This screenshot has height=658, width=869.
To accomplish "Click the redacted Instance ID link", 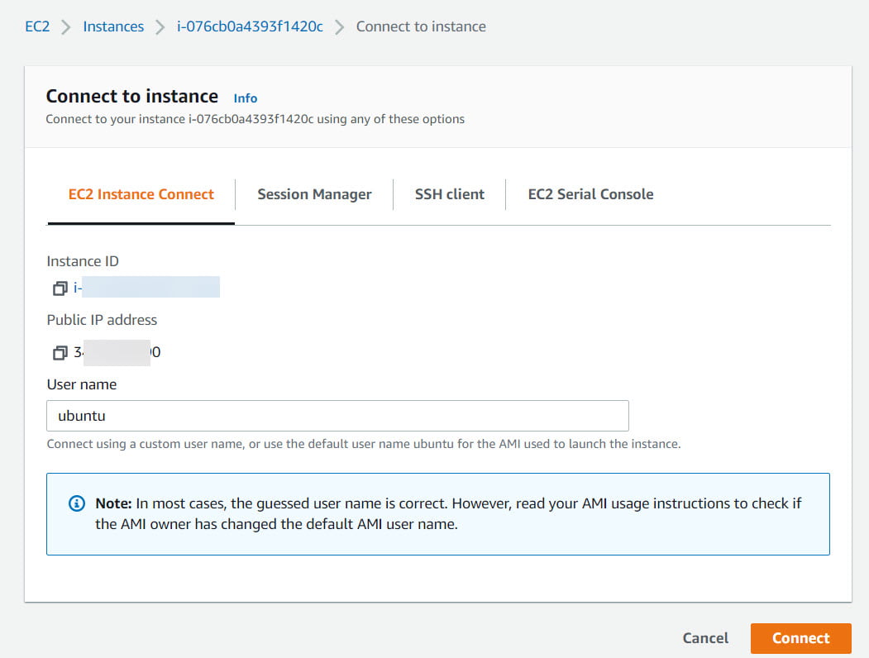I will click(x=147, y=288).
